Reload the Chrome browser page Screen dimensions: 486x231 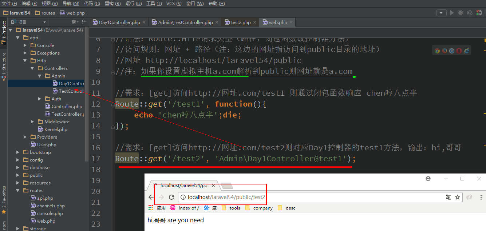[x=172, y=197]
